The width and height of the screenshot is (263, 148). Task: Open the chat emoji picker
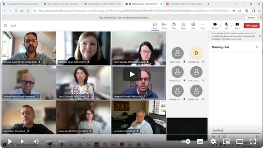click(x=225, y=137)
